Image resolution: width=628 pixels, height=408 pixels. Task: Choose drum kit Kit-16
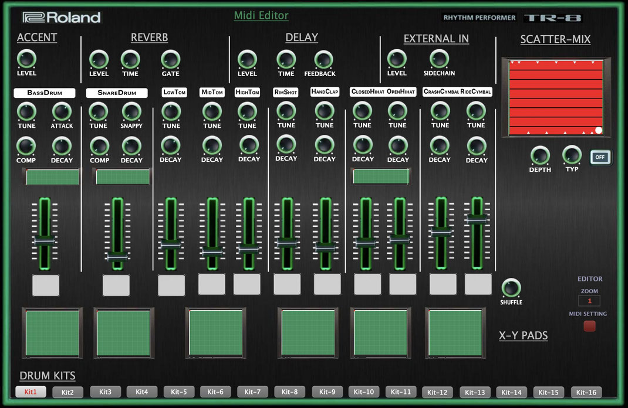point(586,392)
